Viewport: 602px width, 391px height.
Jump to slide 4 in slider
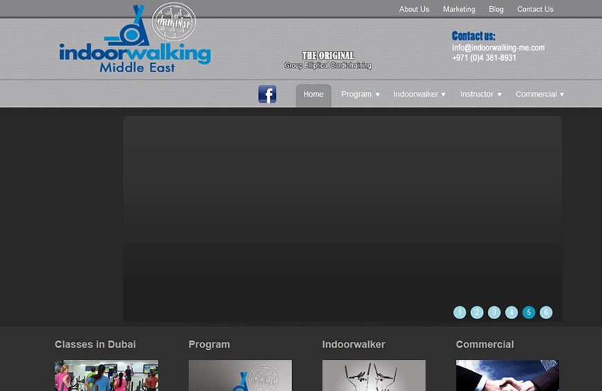[511, 312]
